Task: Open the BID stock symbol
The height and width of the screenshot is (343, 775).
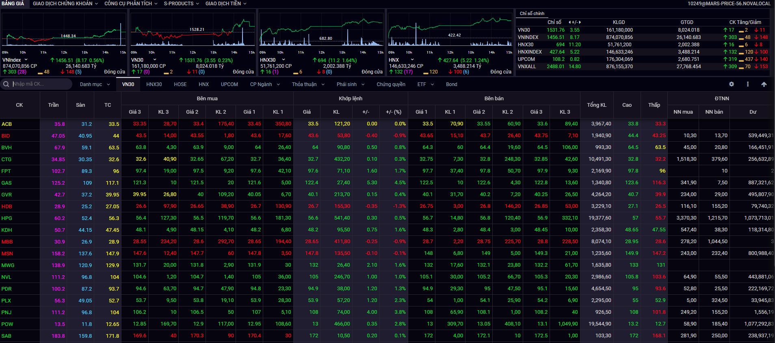Action: point(6,136)
